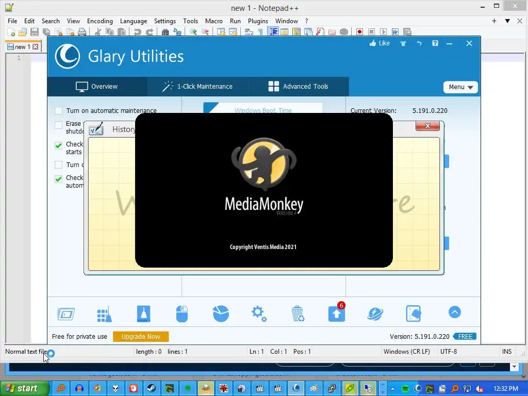
Task: Open Glary registry cleaner icon
Action: [104, 314]
